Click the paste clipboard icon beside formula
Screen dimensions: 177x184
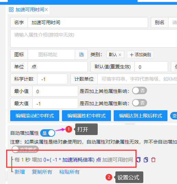click(x=146, y=160)
